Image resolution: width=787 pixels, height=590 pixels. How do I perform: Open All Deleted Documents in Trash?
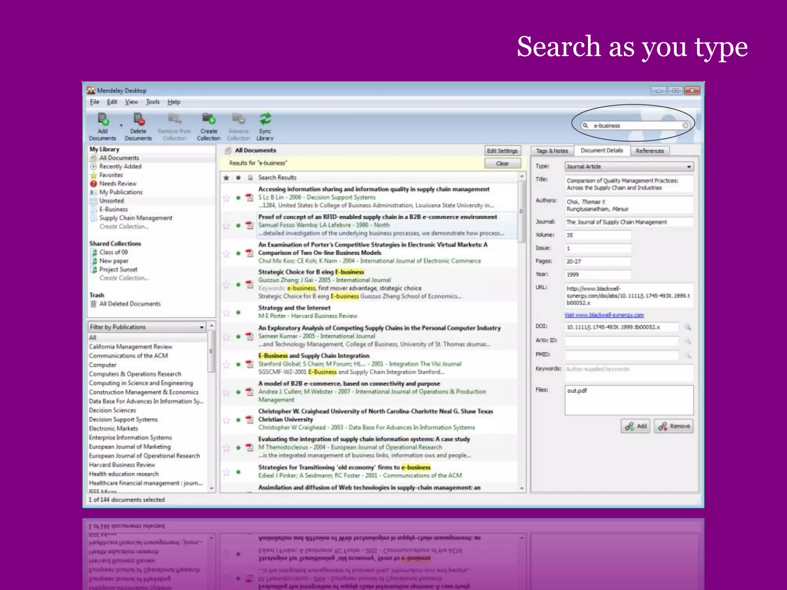130,304
